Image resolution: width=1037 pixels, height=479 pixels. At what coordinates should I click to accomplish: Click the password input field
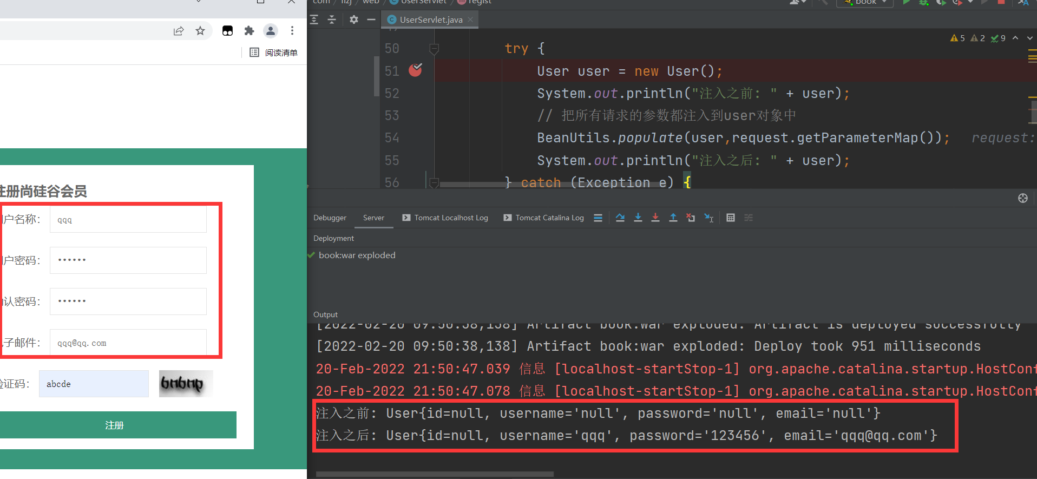(128, 260)
